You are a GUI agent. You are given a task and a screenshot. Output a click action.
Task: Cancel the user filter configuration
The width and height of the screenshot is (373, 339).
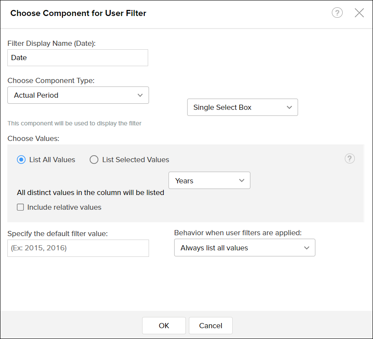click(211, 326)
